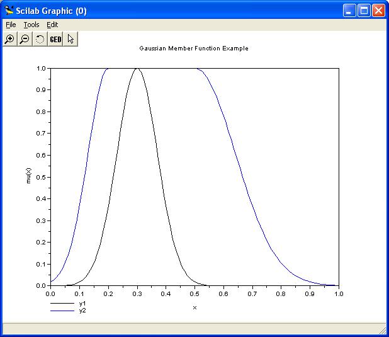Activate the 3D rotation tool
Viewport: 389px width, 337px height.
pyautogui.click(x=40, y=39)
